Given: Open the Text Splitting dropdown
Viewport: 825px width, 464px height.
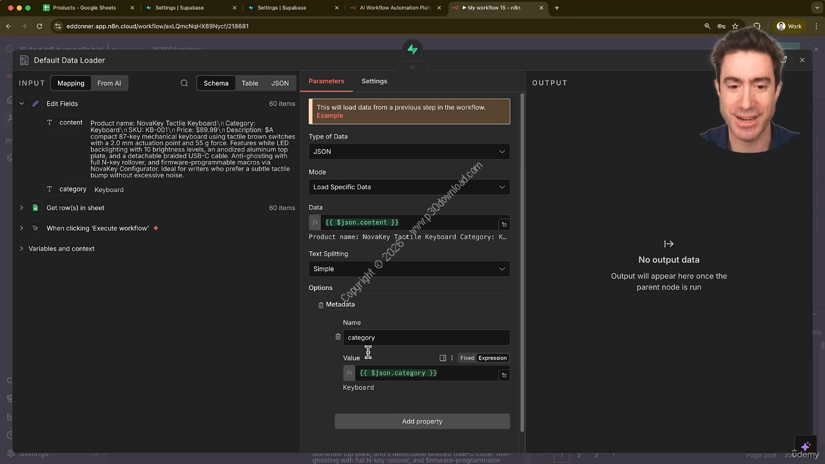Looking at the screenshot, I should tap(409, 269).
